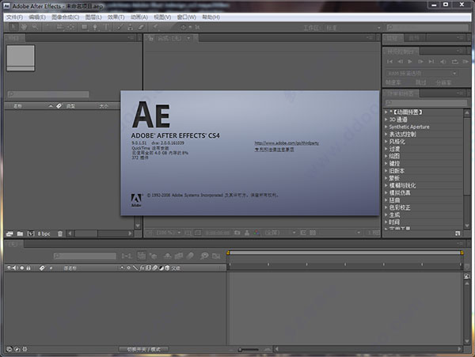This screenshot has width=475, height=357.
Task: Click the project item thumbnail preview
Action: (x=21, y=58)
